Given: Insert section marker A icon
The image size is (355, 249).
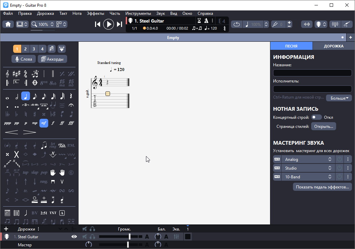Looking at the screenshot, I should click(x=62, y=213).
